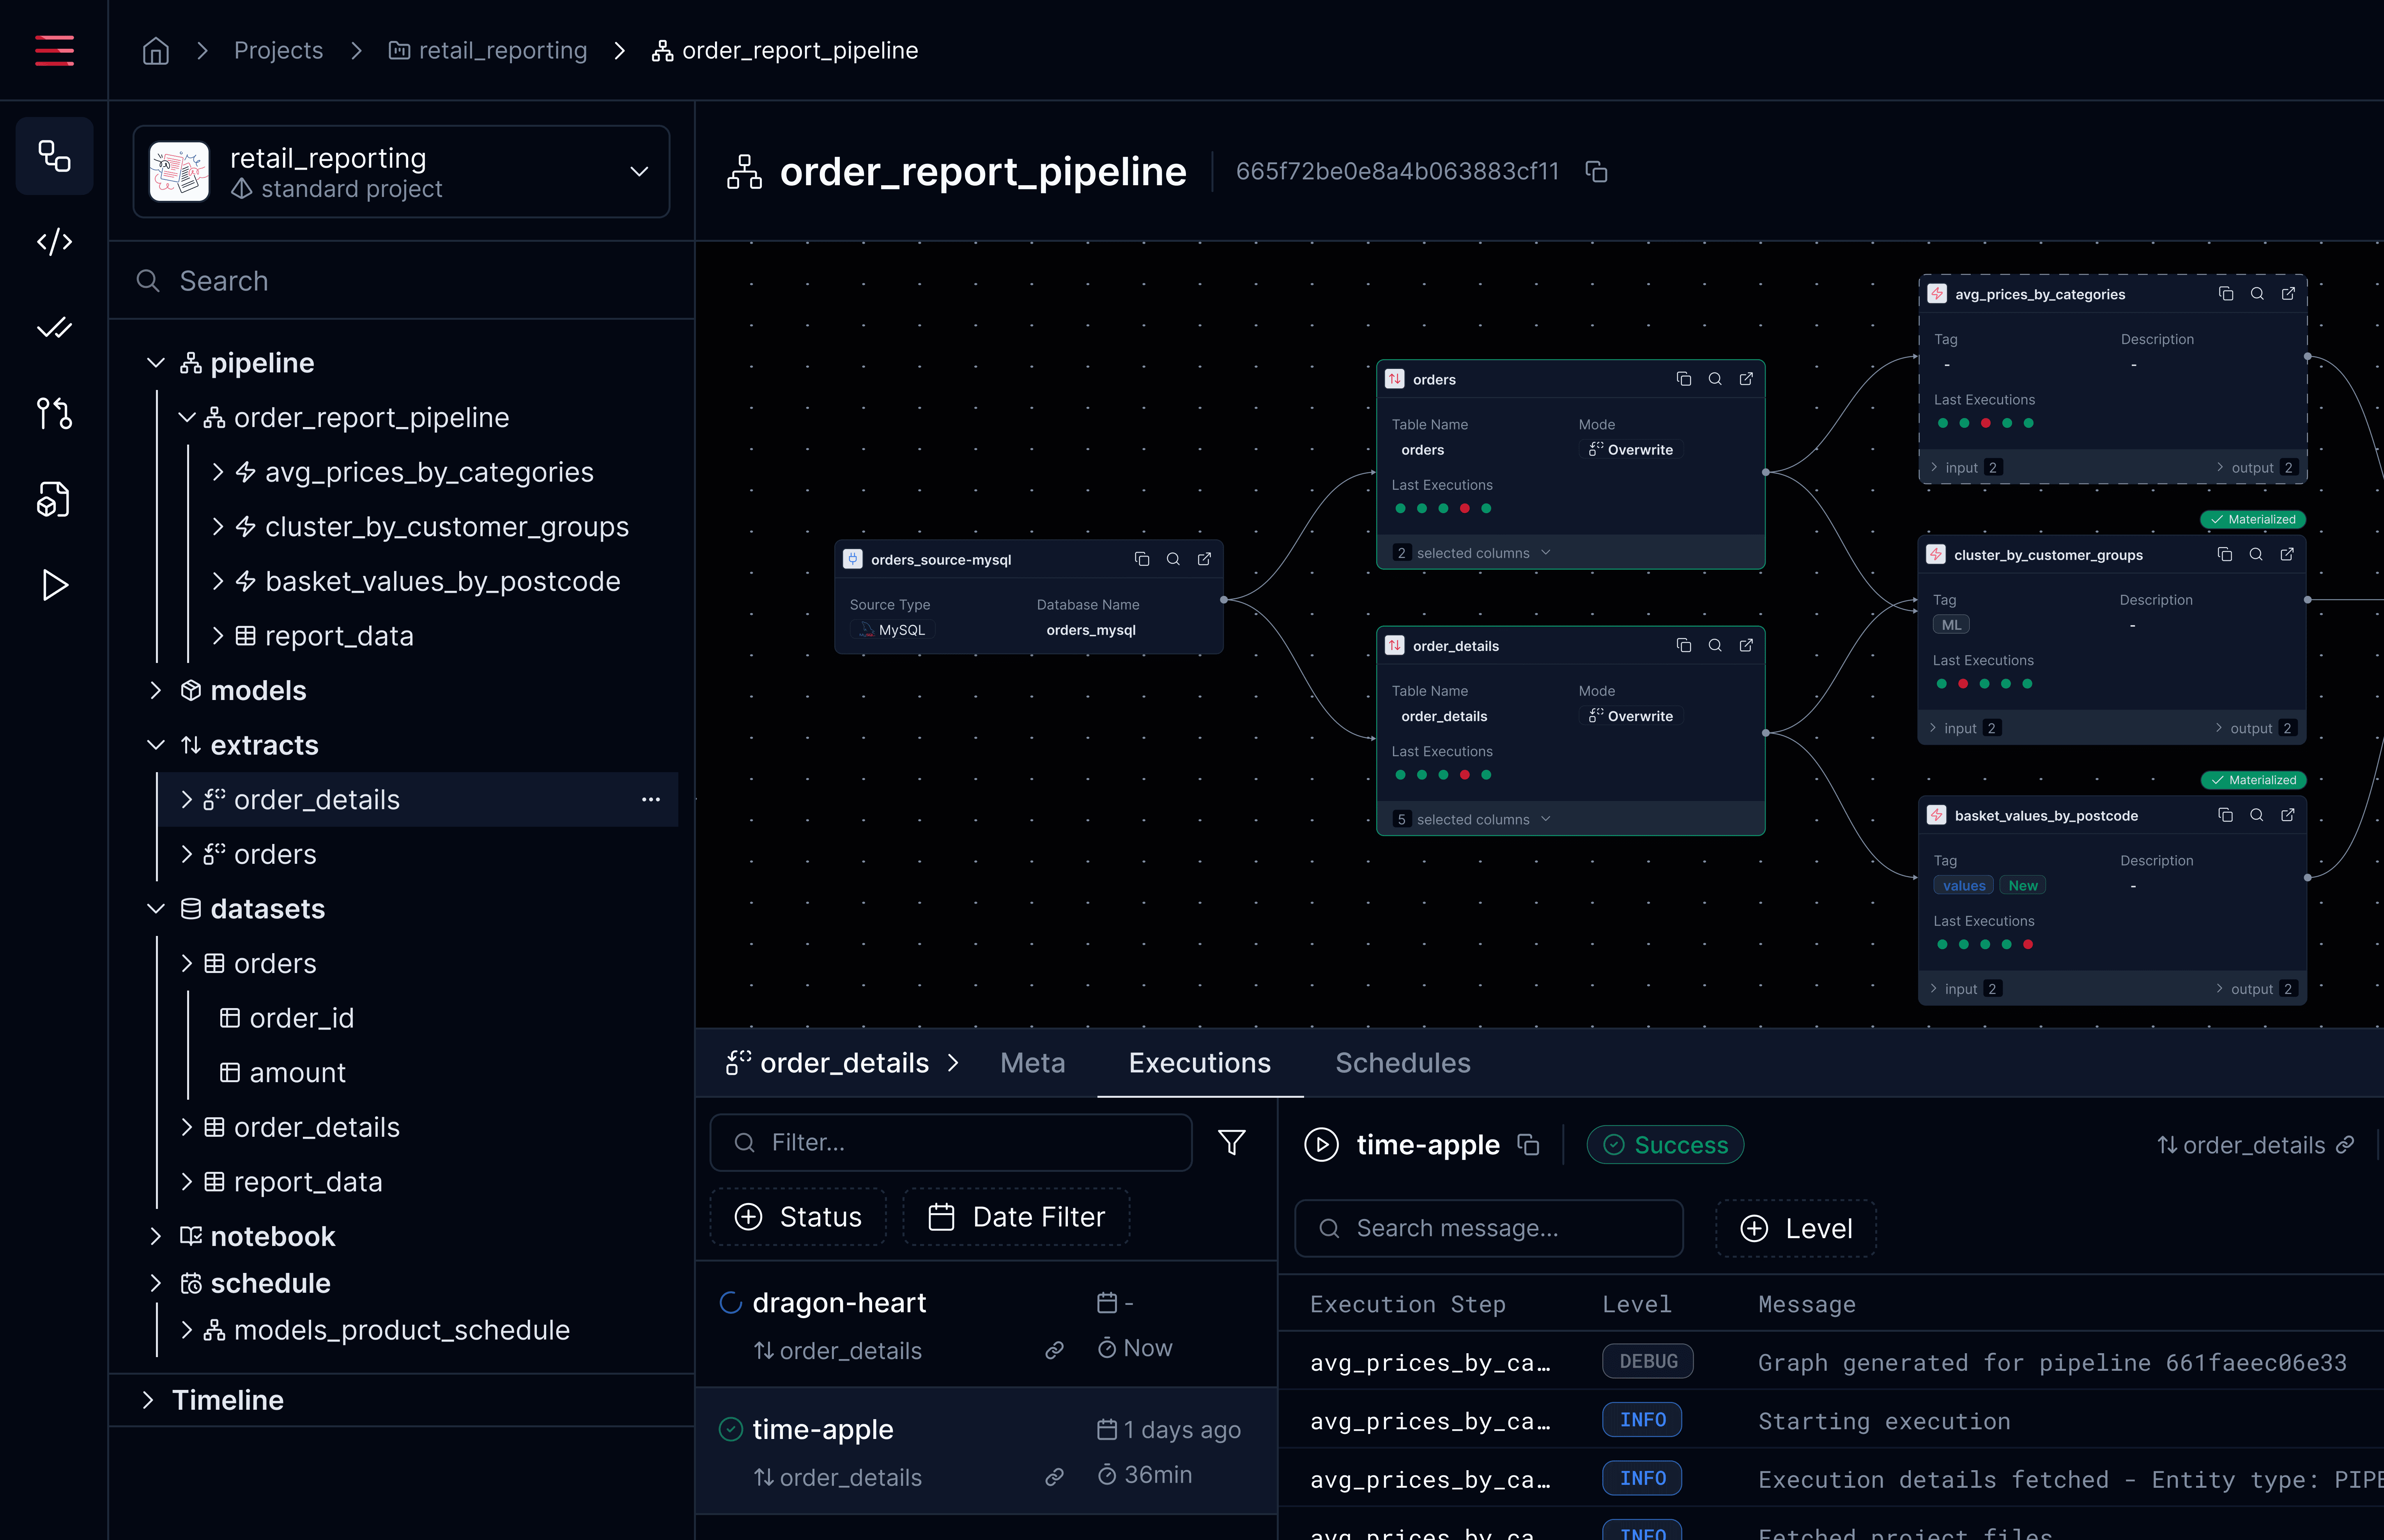Screen dimensions: 2384x1540
Task: Open more options for order_details extract
Action: [x=651, y=799]
